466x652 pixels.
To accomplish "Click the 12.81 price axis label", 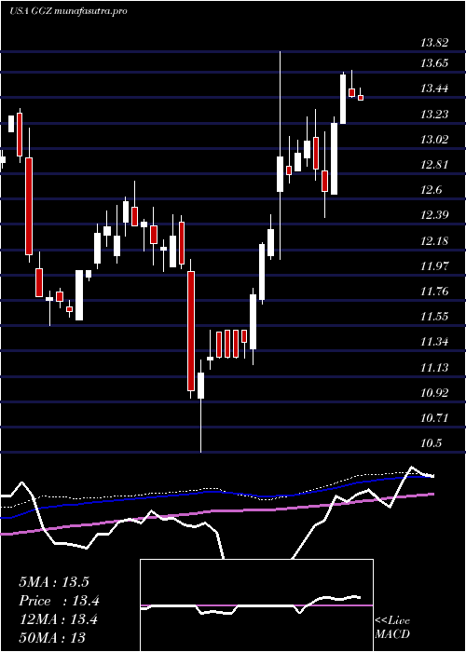I will click(x=434, y=165).
